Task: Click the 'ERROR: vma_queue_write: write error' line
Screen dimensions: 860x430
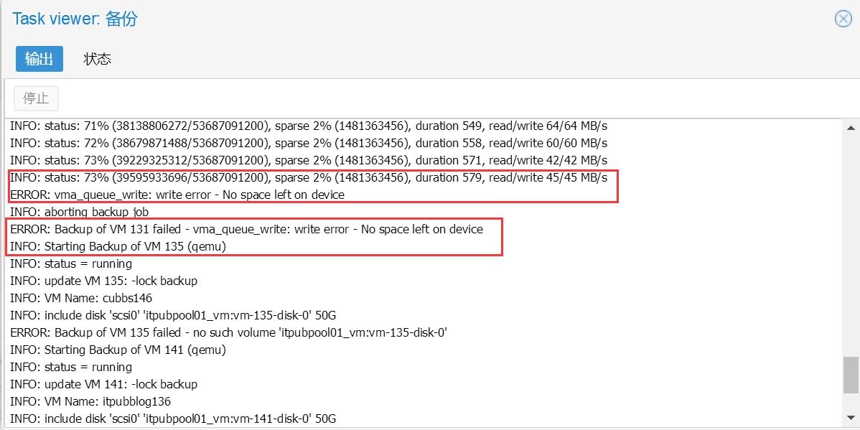Action: pos(177,195)
